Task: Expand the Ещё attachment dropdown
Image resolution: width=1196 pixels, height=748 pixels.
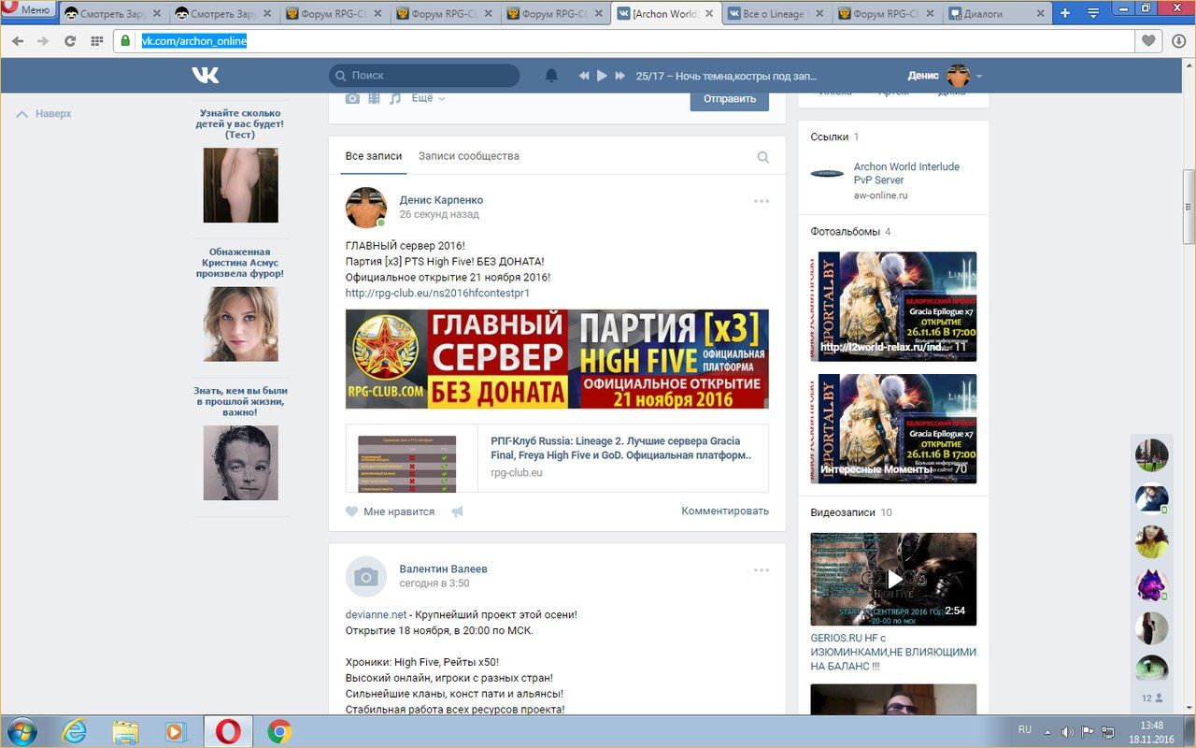Action: pos(428,97)
